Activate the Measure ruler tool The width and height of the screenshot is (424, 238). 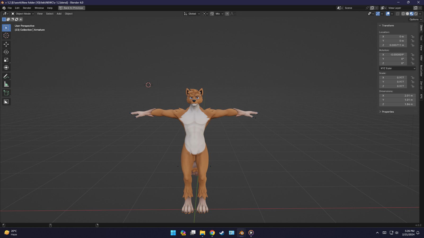click(x=6, y=84)
